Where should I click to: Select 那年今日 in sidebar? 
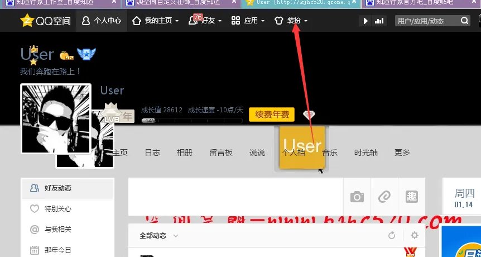[68, 250]
